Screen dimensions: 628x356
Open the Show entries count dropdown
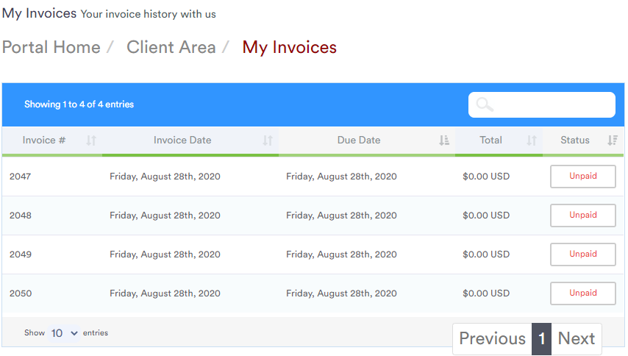tap(64, 333)
